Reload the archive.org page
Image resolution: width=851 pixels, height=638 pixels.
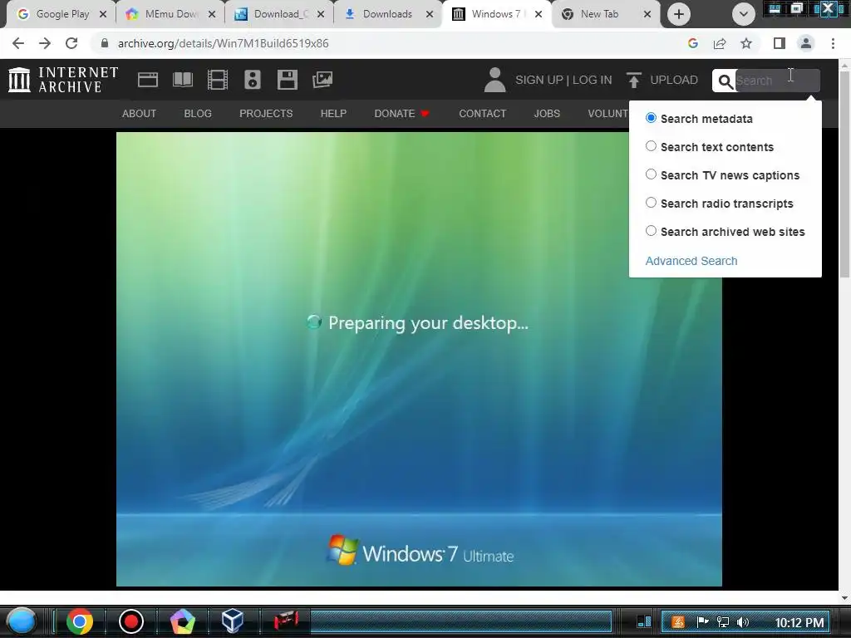71,43
